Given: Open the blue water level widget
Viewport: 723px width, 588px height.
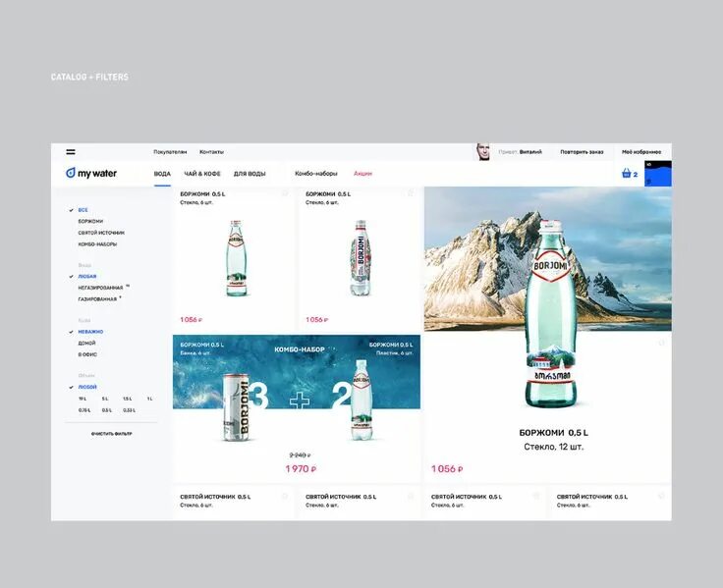Looking at the screenshot, I should [x=658, y=174].
